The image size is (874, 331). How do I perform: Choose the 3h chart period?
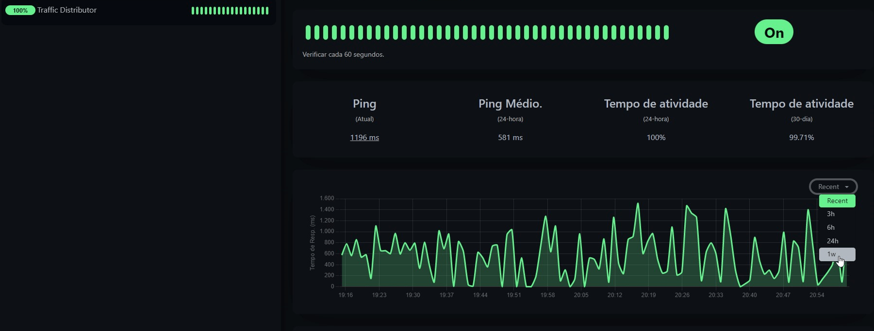(x=831, y=214)
